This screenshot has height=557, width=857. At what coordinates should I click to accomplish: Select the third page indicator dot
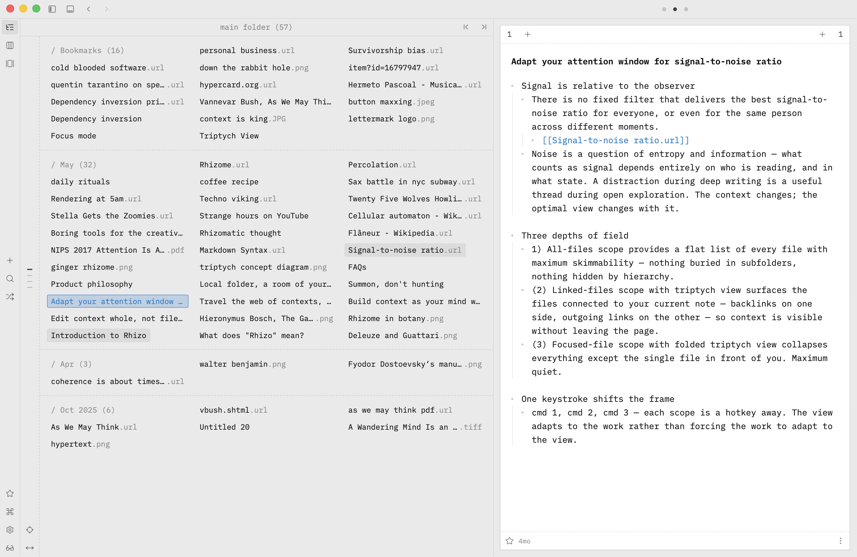click(x=686, y=9)
